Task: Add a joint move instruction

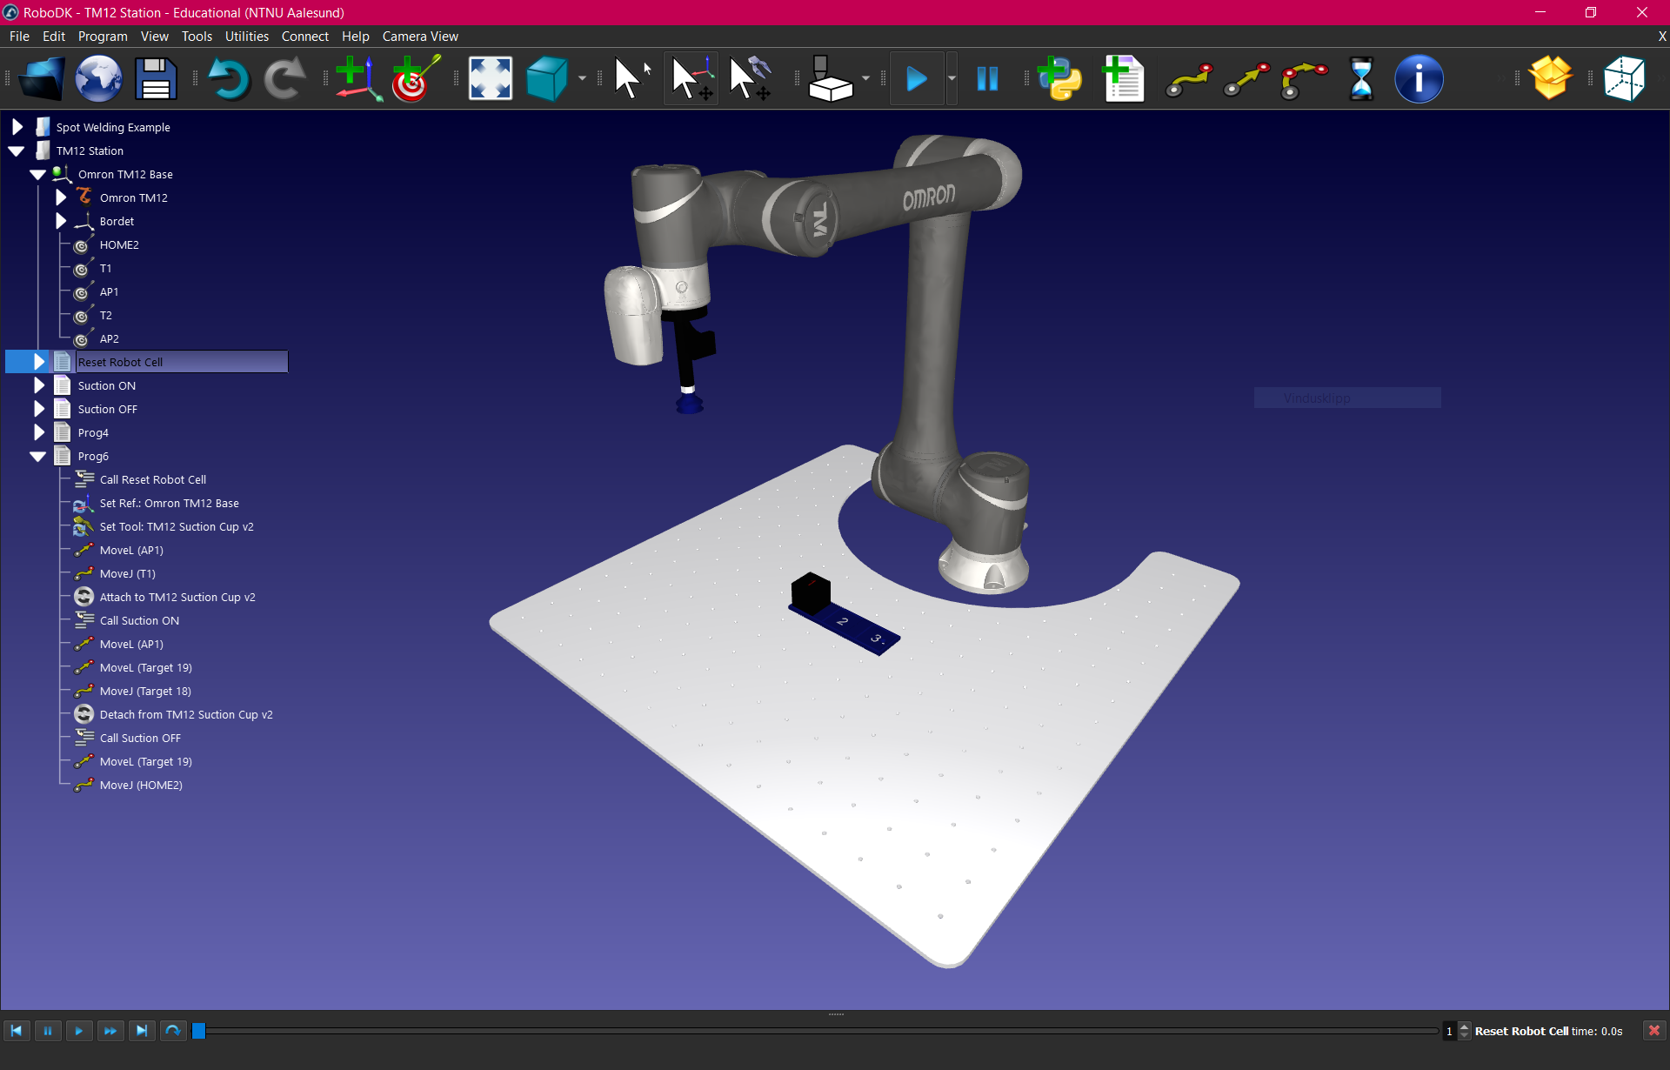Action: (x=1188, y=79)
